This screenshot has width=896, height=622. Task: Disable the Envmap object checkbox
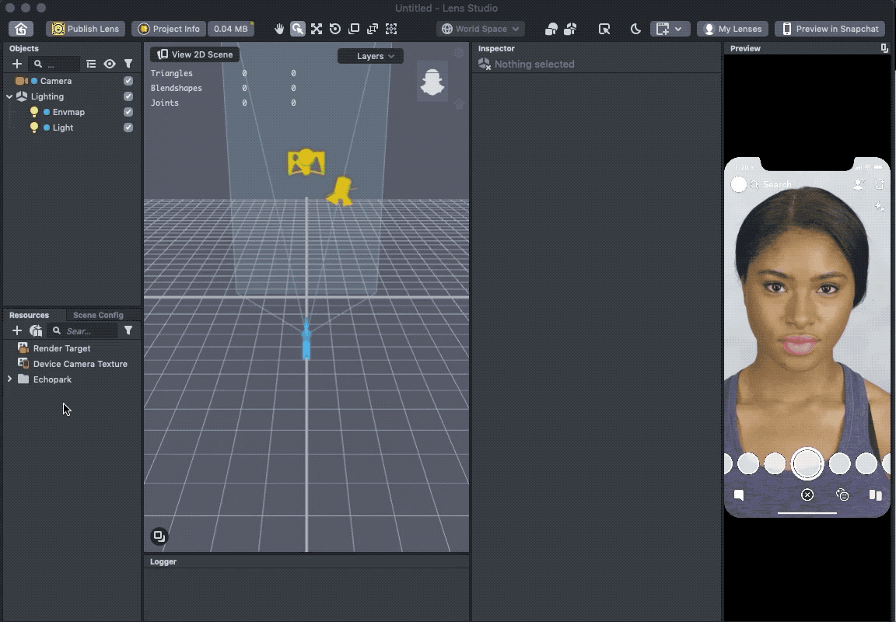click(x=128, y=112)
